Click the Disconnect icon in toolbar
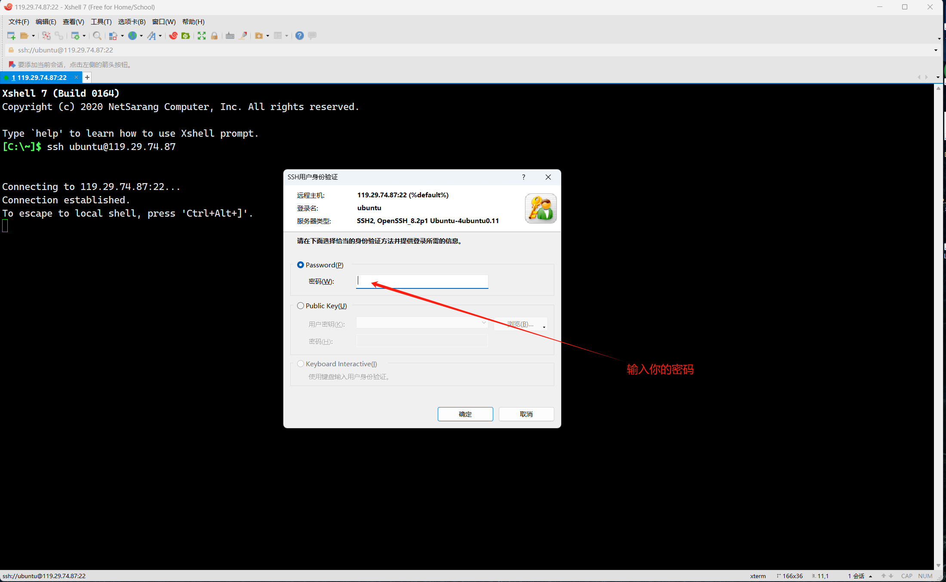The width and height of the screenshot is (946, 582). (x=46, y=36)
